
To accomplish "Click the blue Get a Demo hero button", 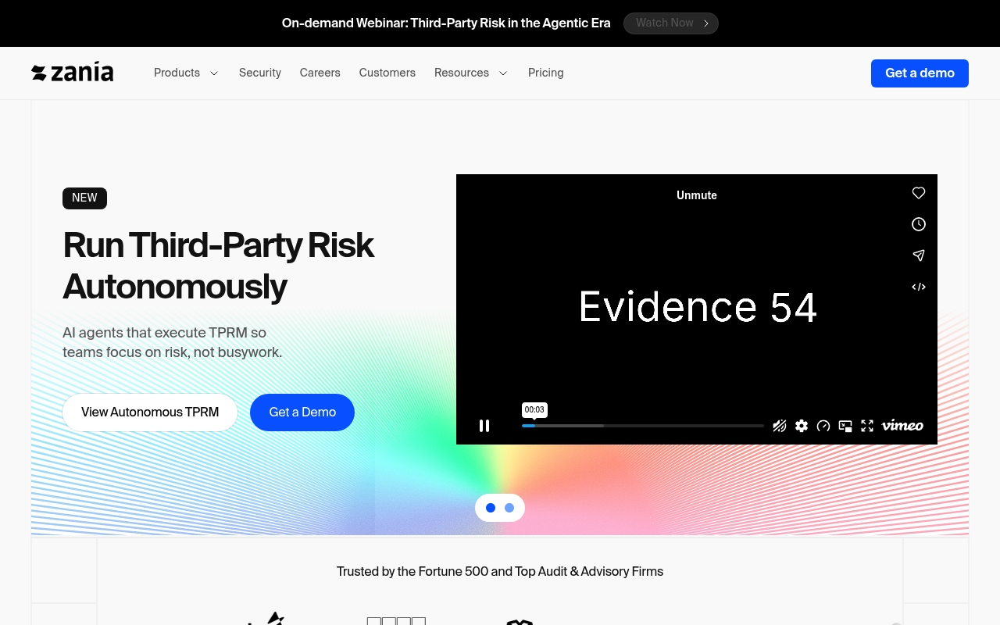I will pyautogui.click(x=302, y=412).
